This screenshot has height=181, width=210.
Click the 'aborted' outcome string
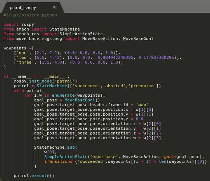tap(114, 86)
